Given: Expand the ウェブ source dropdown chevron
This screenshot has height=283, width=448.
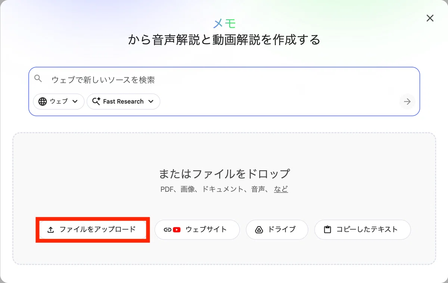Looking at the screenshot, I should tap(75, 101).
